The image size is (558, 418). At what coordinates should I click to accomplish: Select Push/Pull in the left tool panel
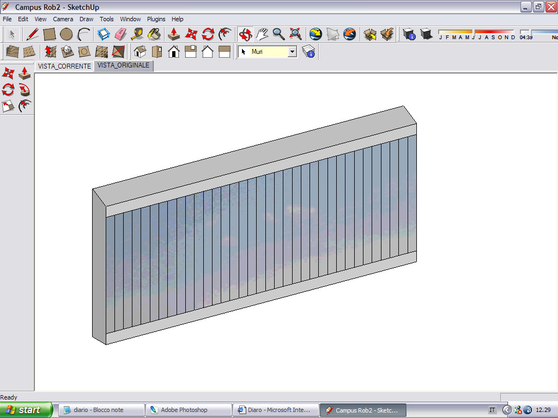click(x=25, y=73)
